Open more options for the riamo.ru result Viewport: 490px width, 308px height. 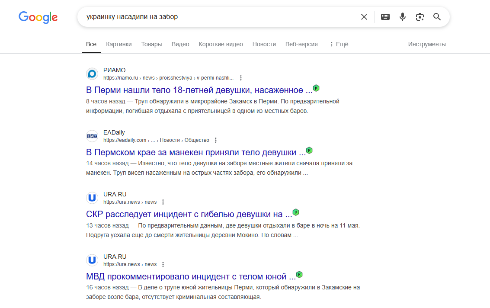click(240, 78)
